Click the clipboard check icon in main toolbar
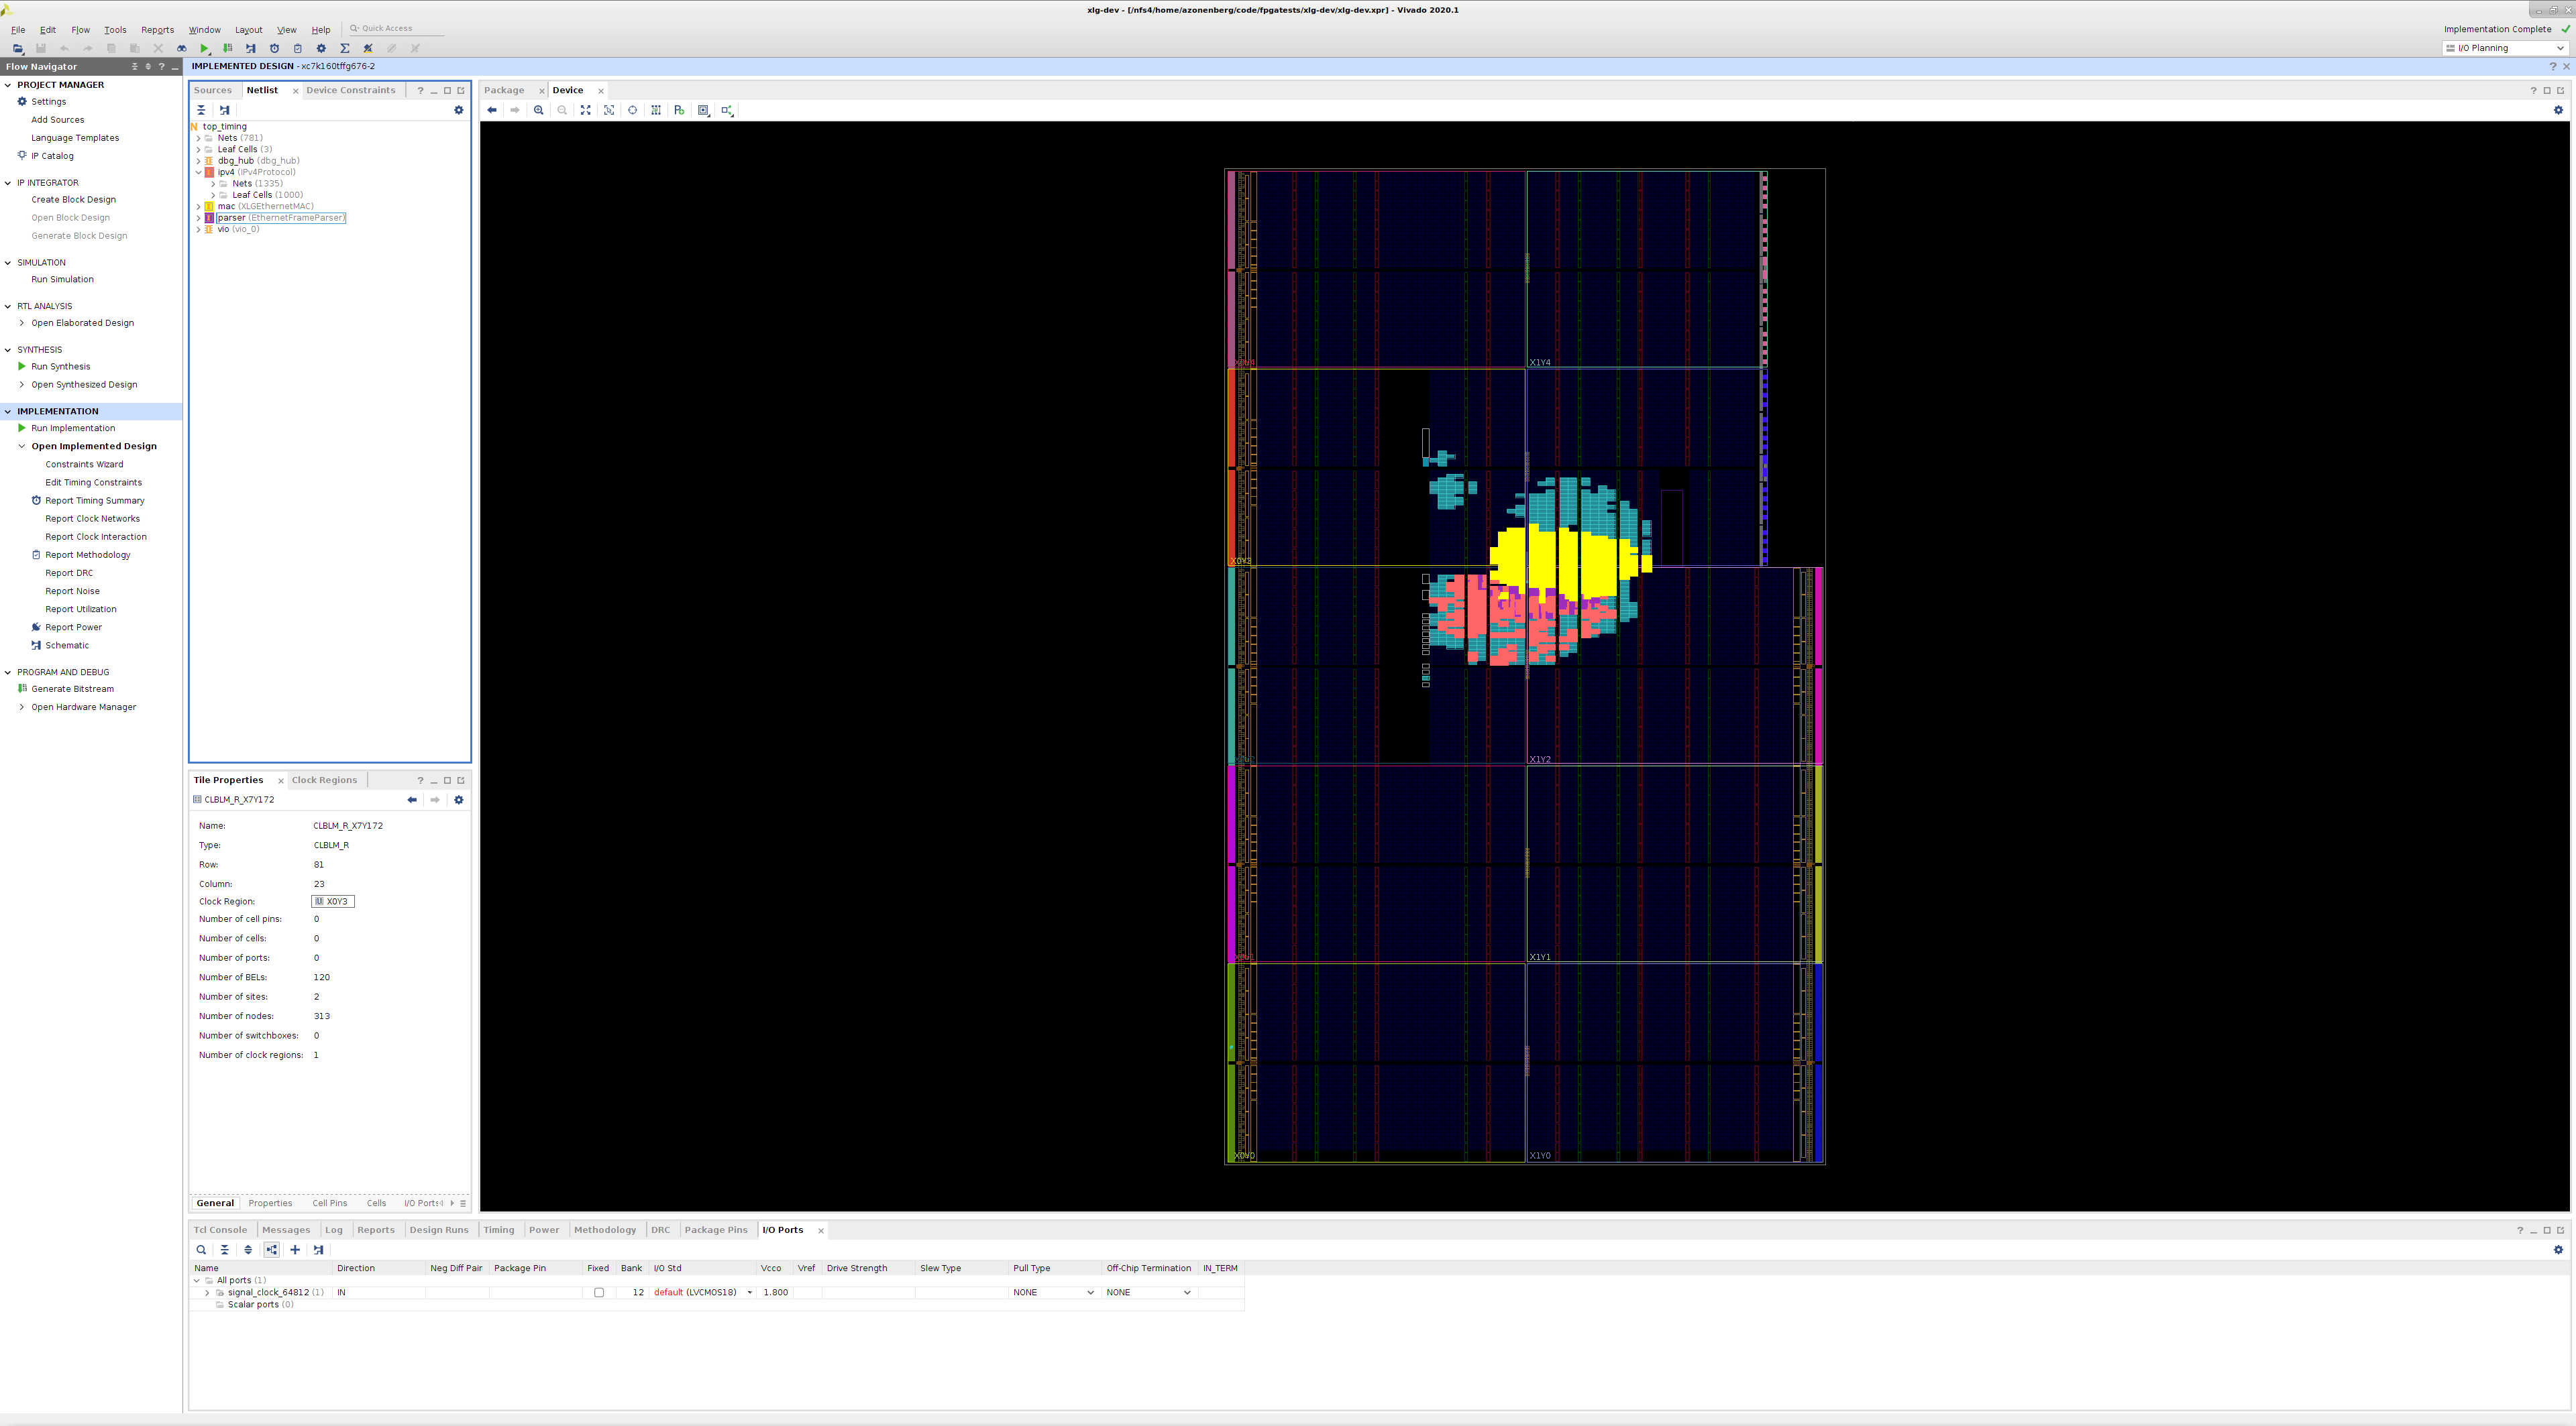 (297, 48)
